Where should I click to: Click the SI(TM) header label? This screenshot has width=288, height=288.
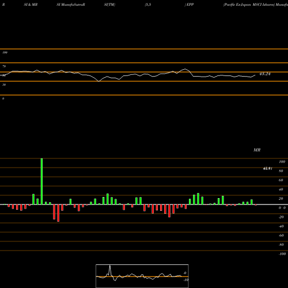(x=109, y=5)
